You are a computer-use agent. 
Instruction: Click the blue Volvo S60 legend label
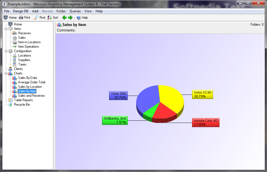[x=118, y=95]
